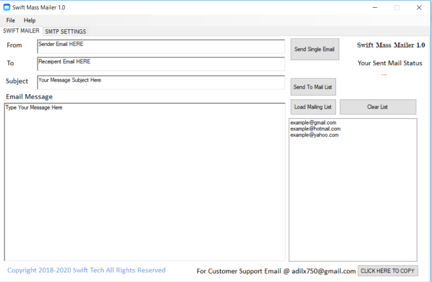Viewport: 432px width, 282px height.
Task: Click the Swift Mass Mailer app icon
Action: pyautogui.click(x=7, y=7)
